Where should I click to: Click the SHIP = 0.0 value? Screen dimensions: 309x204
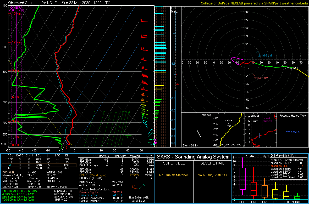tap(61, 200)
